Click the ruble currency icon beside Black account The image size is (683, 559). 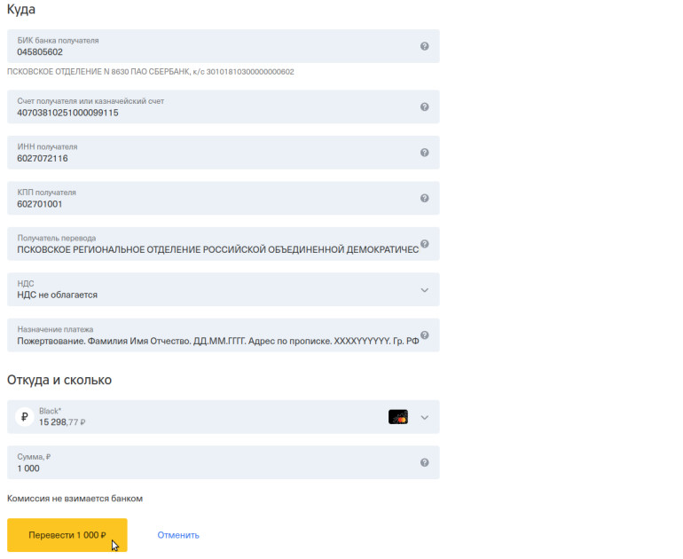click(25, 417)
